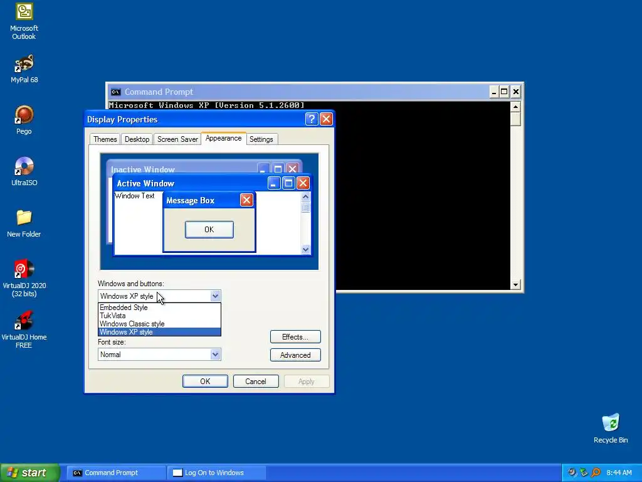This screenshot has width=642, height=482.
Task: Choose TukVista from the style list
Action: click(160, 316)
